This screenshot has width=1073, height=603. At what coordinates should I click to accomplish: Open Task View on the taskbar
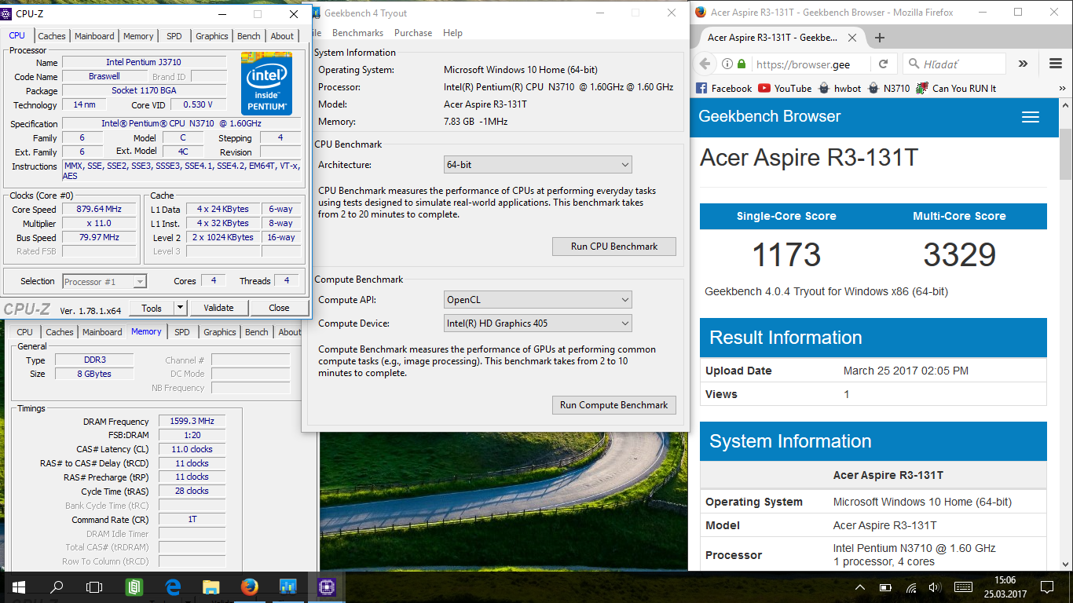click(94, 587)
